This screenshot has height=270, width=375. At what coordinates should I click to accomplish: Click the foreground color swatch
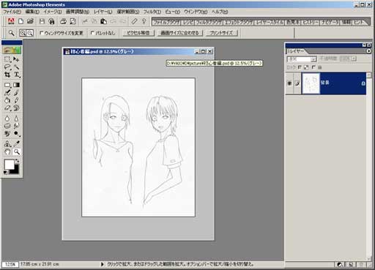10,165
